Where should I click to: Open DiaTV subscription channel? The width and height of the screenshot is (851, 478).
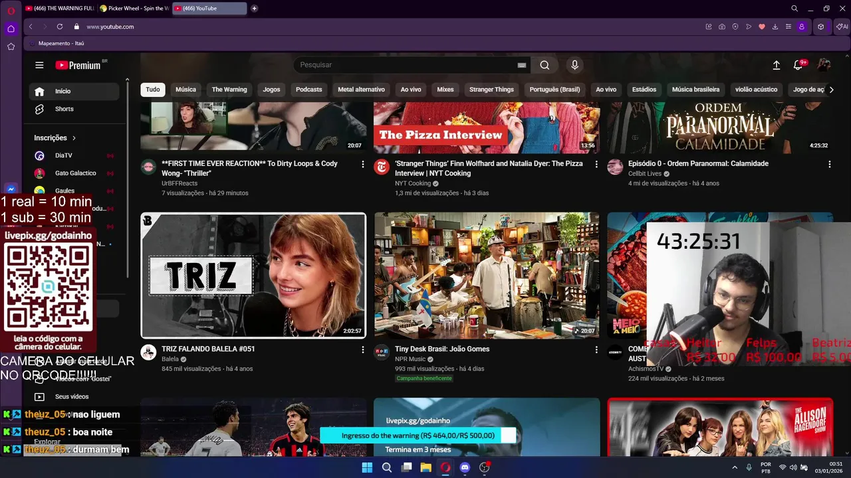pos(74,155)
